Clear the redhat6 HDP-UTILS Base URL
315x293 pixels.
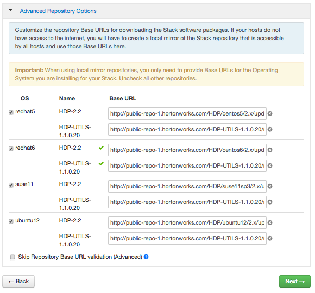pyautogui.click(x=270, y=165)
